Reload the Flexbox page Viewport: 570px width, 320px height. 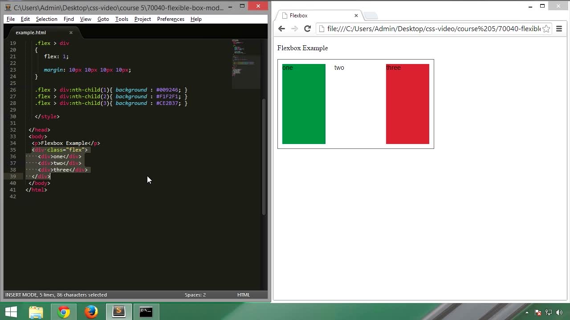(x=307, y=29)
